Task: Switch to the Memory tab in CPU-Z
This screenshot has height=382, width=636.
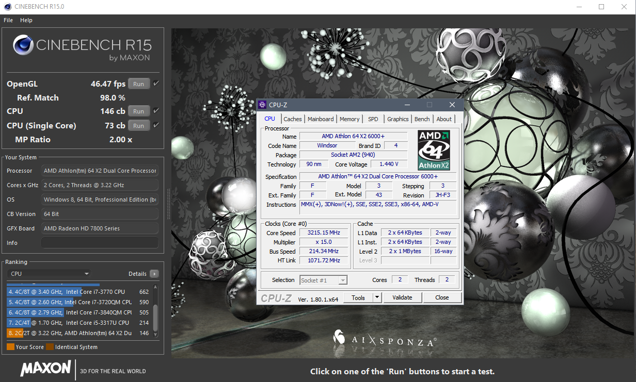Action: point(349,119)
